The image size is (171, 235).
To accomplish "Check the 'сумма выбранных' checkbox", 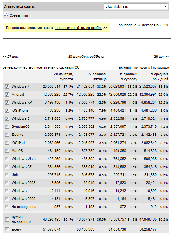I will (7, 219).
